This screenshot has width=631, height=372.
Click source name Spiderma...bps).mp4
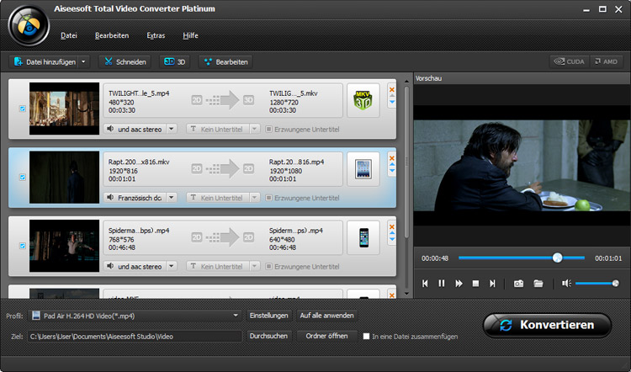pos(139,231)
